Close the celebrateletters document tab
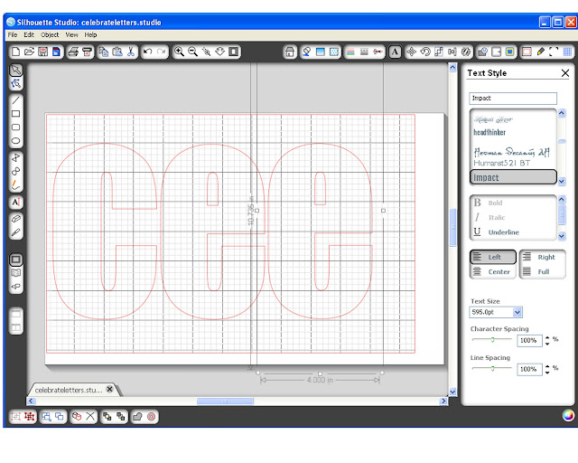Viewport: 578px width, 463px height. (x=109, y=389)
